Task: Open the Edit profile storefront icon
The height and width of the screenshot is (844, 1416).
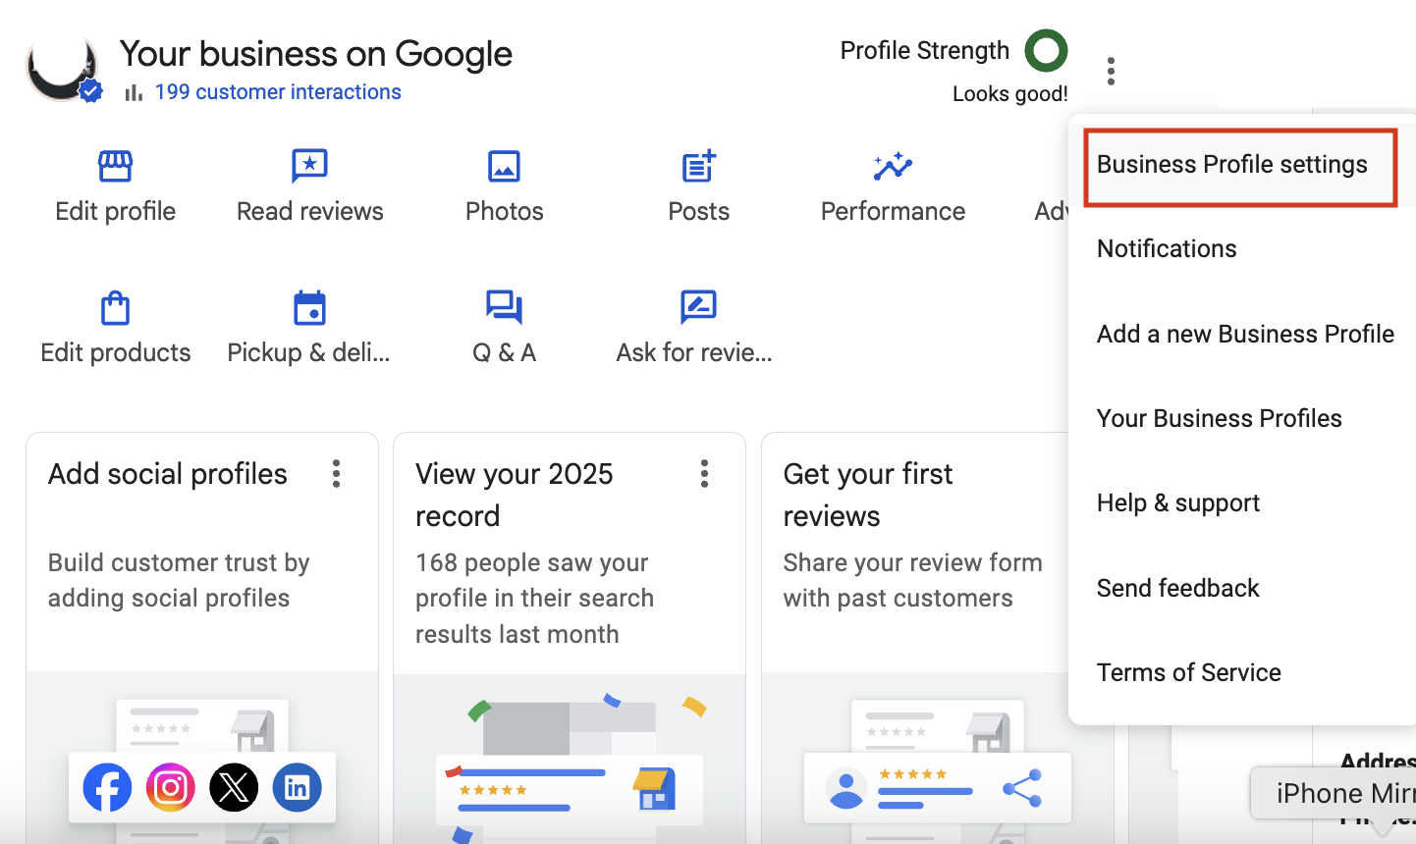Action: pyautogui.click(x=115, y=166)
